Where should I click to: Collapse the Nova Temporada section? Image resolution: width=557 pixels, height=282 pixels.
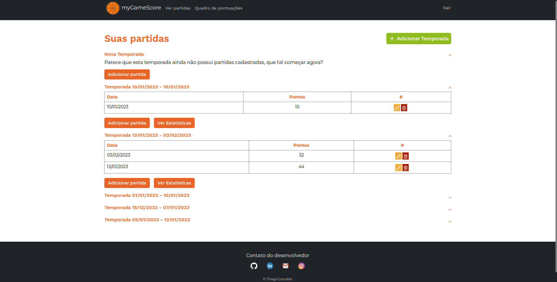[x=450, y=55]
